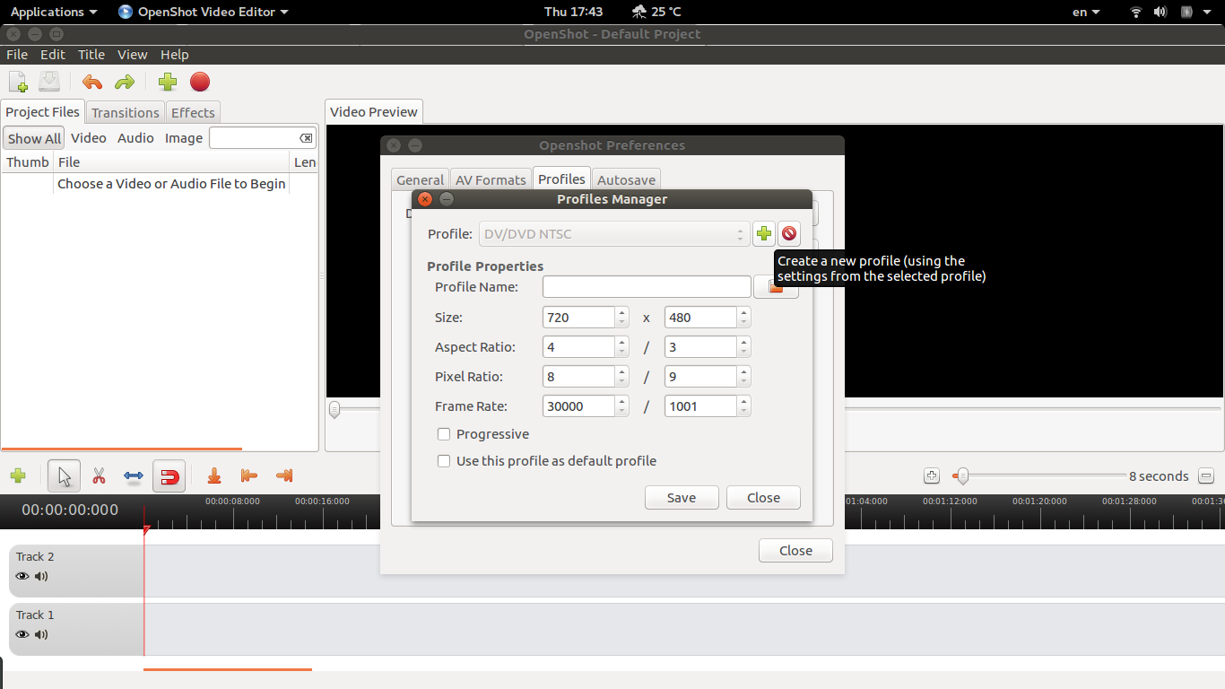
Task: Show only Image files filter
Action: pyautogui.click(x=184, y=138)
